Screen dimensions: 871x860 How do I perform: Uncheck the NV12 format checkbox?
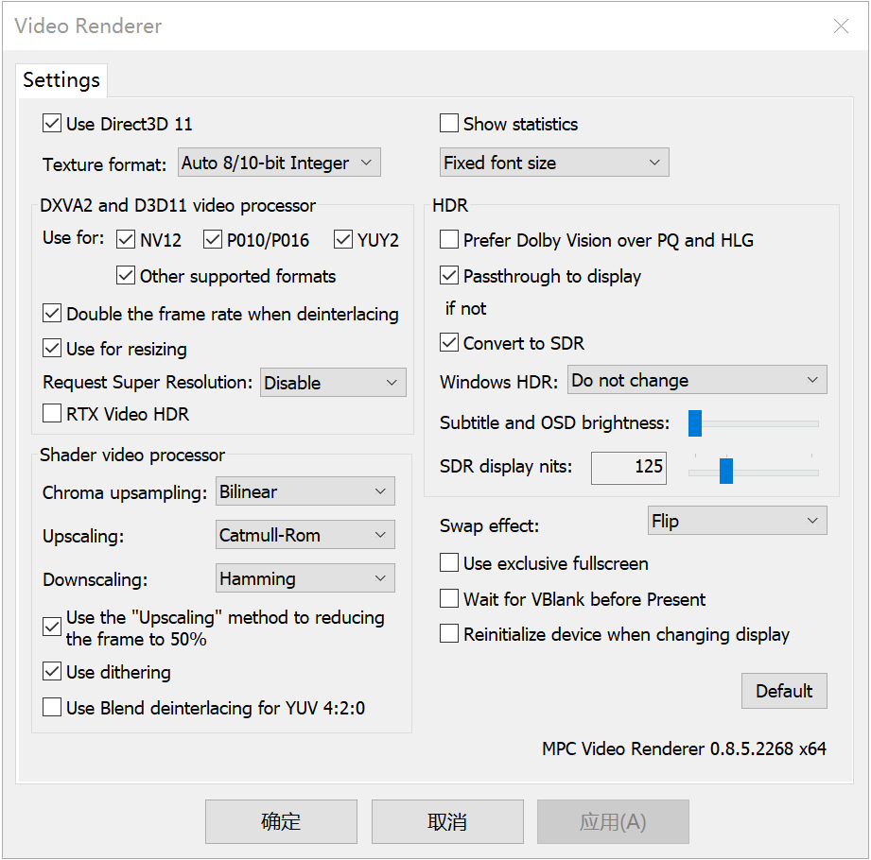[126, 239]
